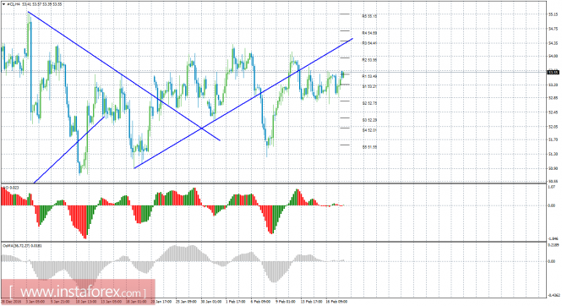Select the long descending blue trendline
The image size is (562, 306).
pyautogui.click(x=123, y=76)
